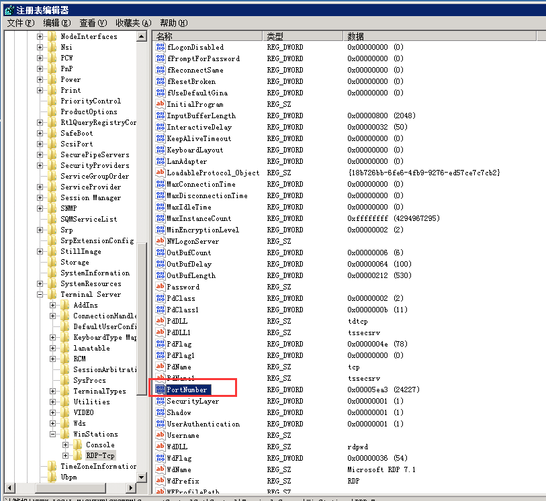Open the 收藏夹(A) menu

[x=133, y=23]
